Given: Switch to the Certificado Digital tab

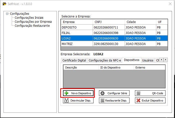Looking at the screenshot, I should point(74,60).
